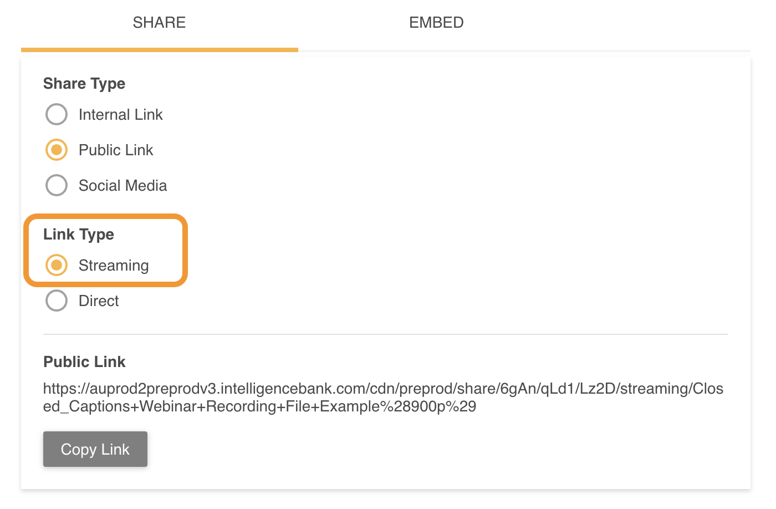Click the bold Public Link heading above the URL
Screen dimensions: 776x509
click(84, 362)
